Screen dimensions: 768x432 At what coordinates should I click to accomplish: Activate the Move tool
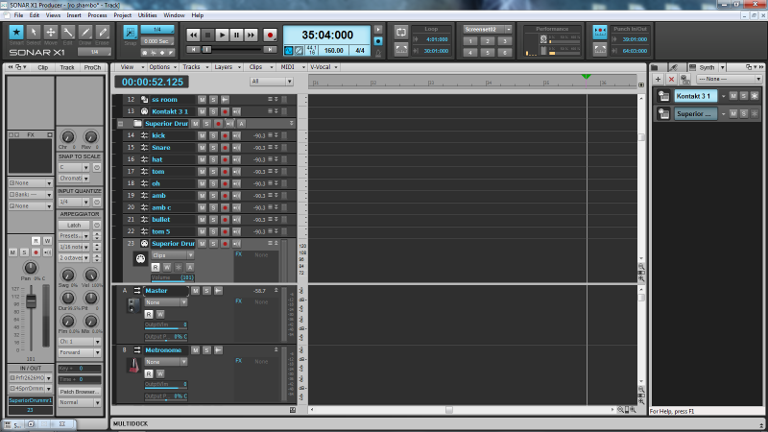coord(51,33)
